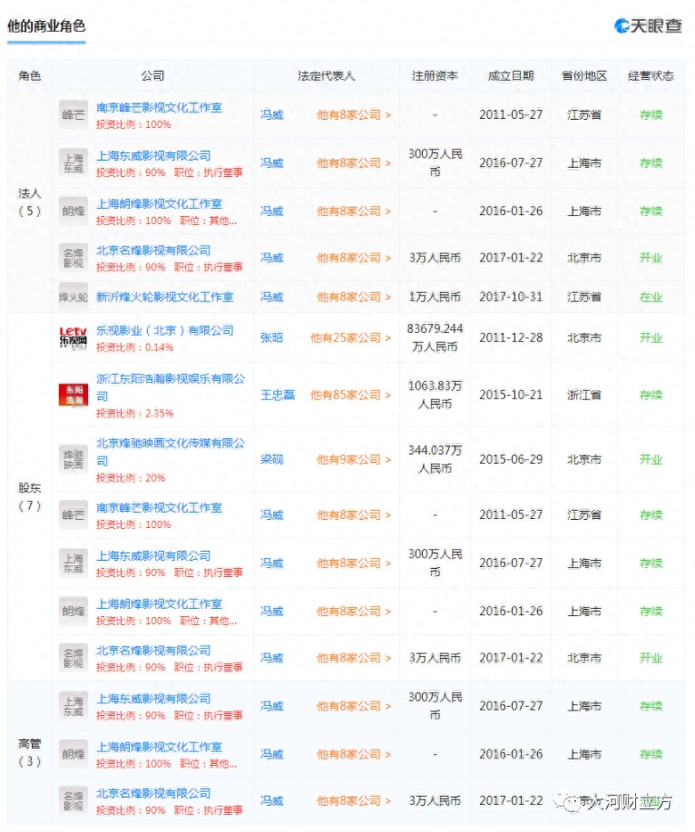This screenshot has height=832, width=695.
Task: Open legal representative 张昭's profile
Action: click(x=271, y=338)
